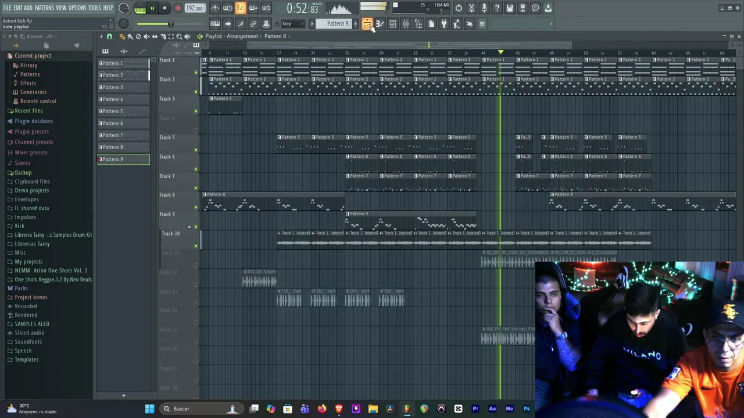Screen dimensions: 744x418
Task: Select the Draw pencil tool in Playlist
Action: [x=122, y=36]
